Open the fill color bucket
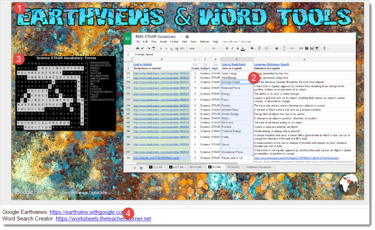This screenshot has height=230, width=375. click(x=252, y=48)
